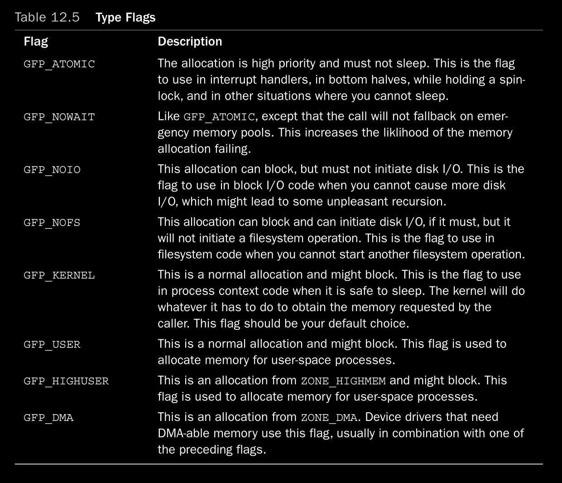Select the "Flag" column header
Screen dimensions: 562x483
[x=36, y=42]
